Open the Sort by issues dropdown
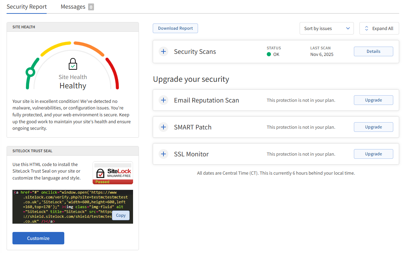414x253 pixels. (327, 28)
